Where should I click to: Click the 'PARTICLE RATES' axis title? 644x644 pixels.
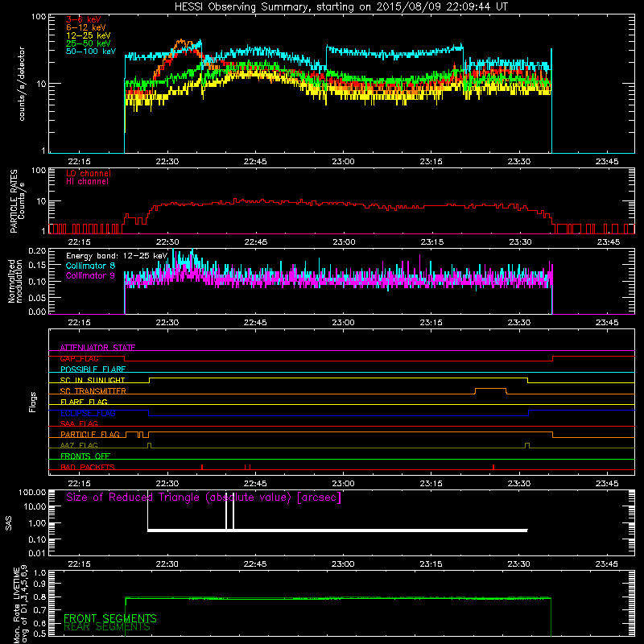click(x=14, y=201)
